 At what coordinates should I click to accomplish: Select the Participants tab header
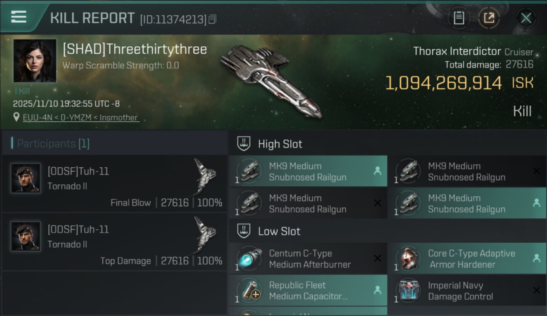53,144
